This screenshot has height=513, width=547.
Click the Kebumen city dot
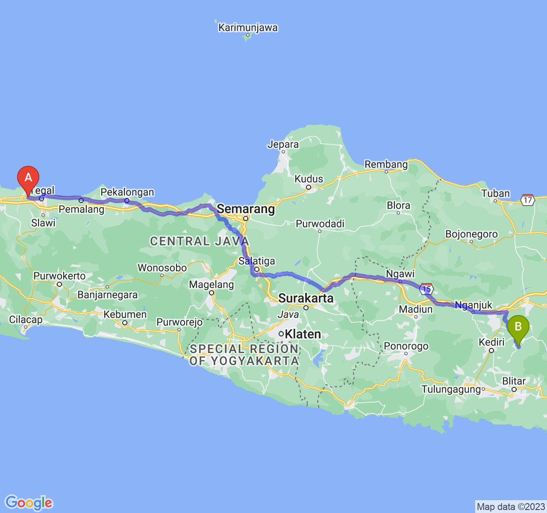point(125,323)
